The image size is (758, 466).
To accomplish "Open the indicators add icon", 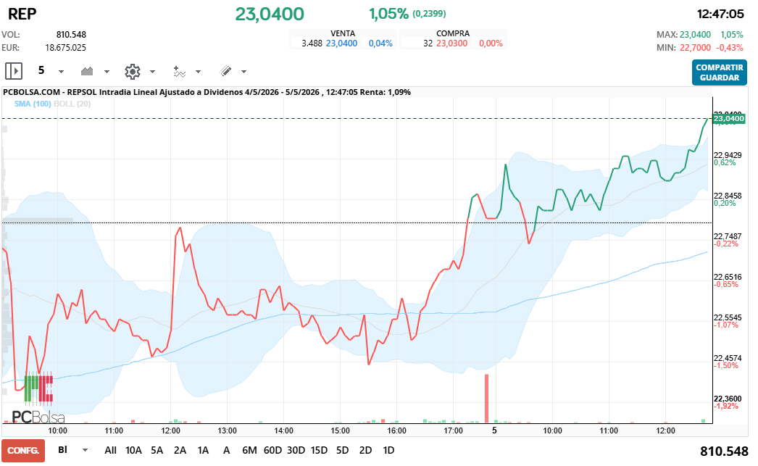I will (x=179, y=72).
